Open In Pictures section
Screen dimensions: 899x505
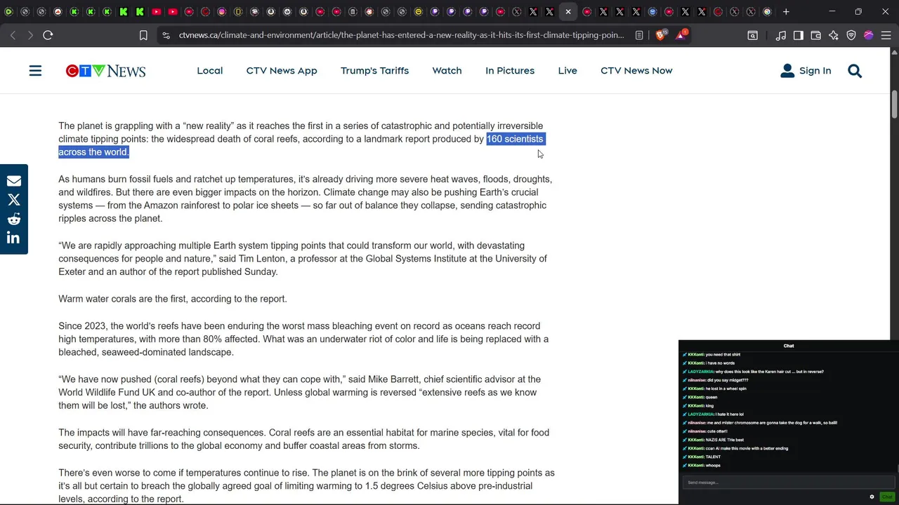click(510, 71)
